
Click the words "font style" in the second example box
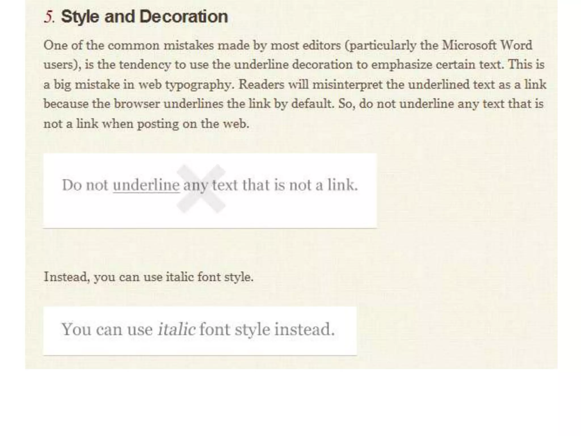click(x=235, y=330)
